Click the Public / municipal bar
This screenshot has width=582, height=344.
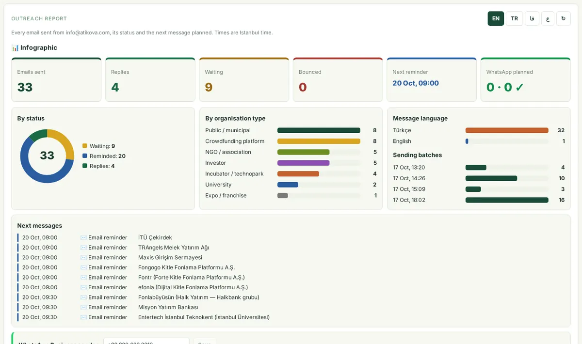coord(319,130)
